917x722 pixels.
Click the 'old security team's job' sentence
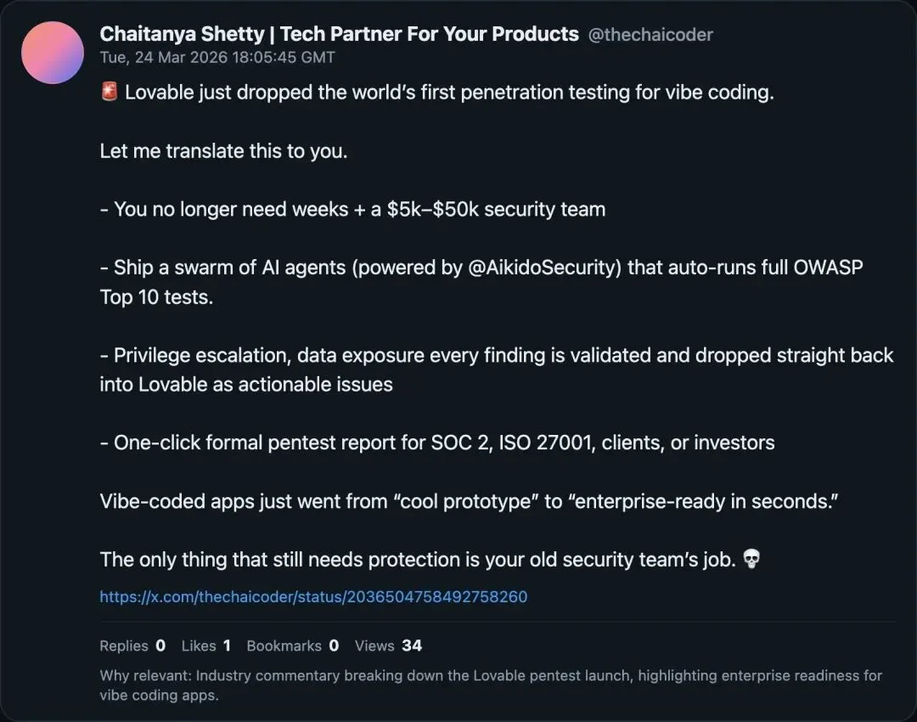(418, 559)
